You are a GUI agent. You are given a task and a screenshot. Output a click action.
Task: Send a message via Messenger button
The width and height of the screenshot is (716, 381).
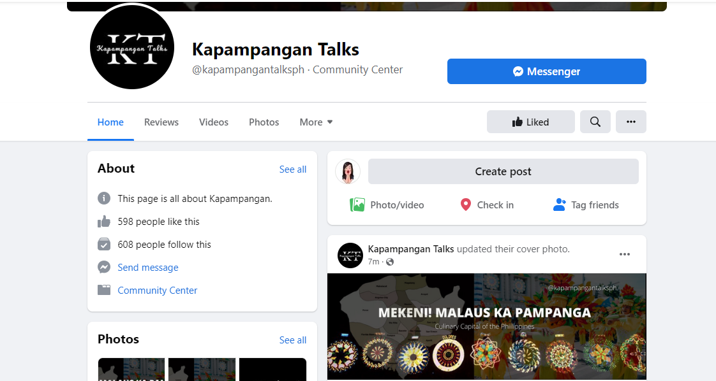[547, 71]
